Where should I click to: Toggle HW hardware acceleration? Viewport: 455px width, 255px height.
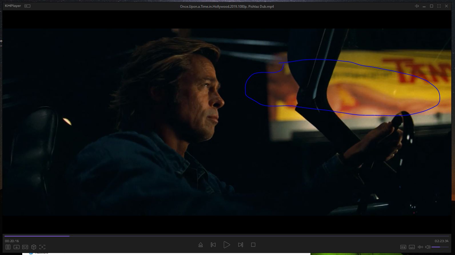[x=403, y=247]
